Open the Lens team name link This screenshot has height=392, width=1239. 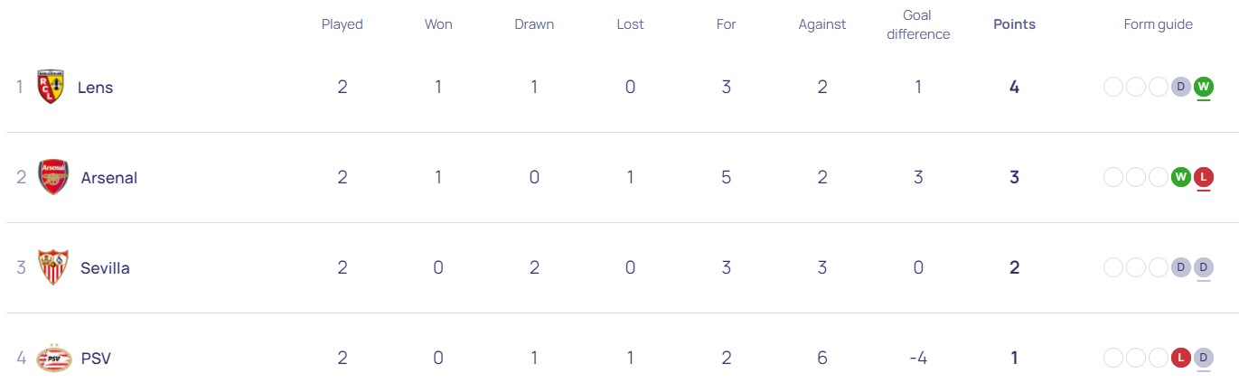pos(95,88)
